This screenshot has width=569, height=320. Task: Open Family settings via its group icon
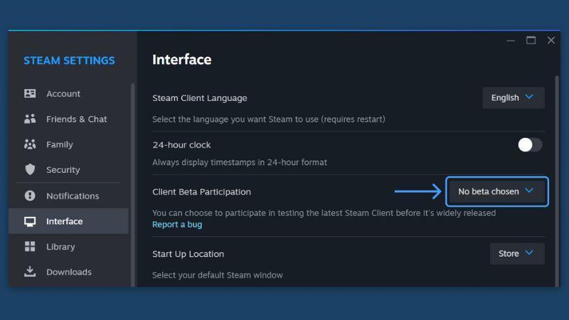click(30, 144)
